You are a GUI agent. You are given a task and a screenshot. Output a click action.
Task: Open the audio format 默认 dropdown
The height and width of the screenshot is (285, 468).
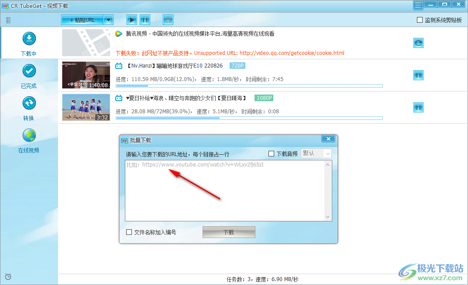point(316,153)
